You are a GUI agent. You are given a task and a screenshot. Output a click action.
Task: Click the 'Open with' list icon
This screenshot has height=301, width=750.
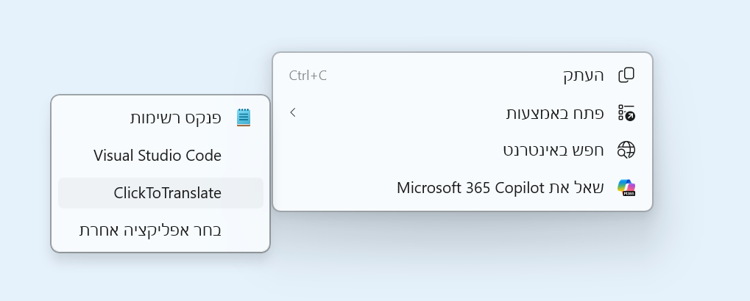click(626, 113)
